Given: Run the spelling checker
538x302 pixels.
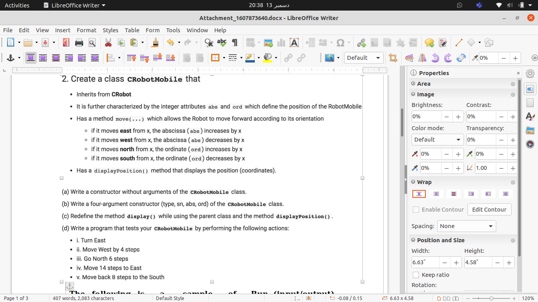Looking at the screenshot, I should coord(222,42).
